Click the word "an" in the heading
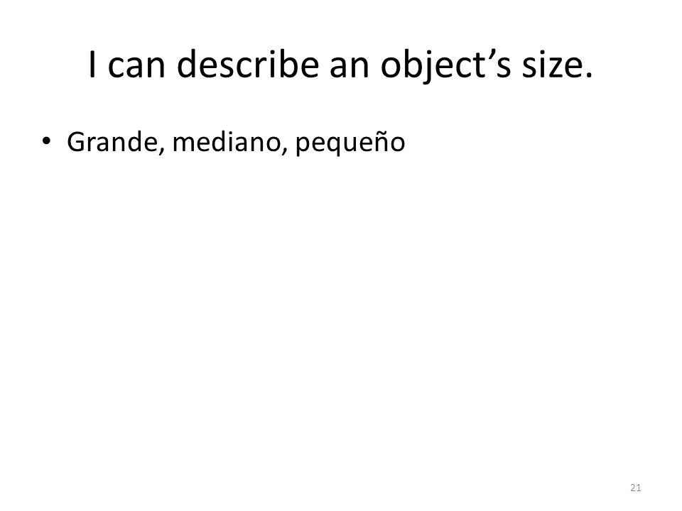 pyautogui.click(x=350, y=67)
